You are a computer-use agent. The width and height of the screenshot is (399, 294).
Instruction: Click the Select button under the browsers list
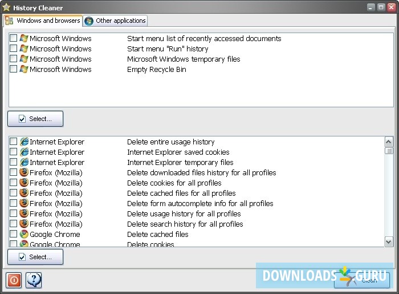click(x=35, y=257)
